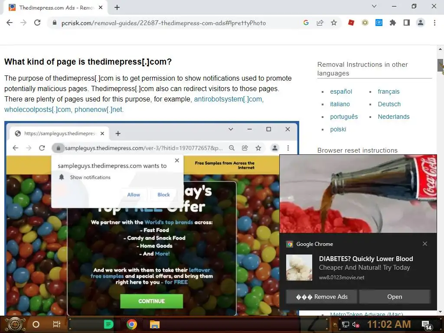Click the screenshot's back arrow icon

click(x=15, y=148)
